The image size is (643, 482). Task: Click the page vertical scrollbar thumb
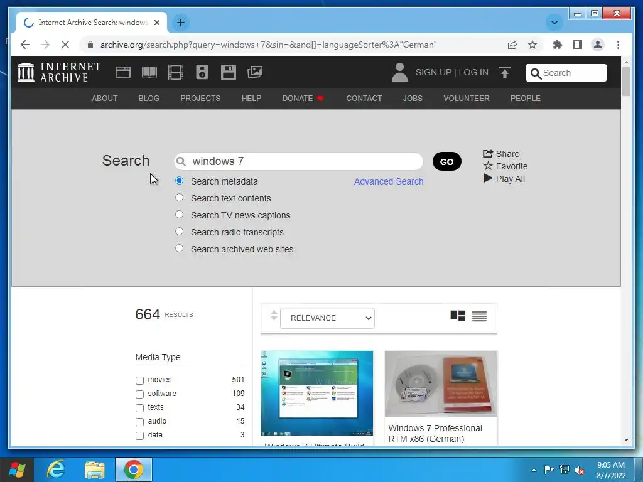point(626,82)
